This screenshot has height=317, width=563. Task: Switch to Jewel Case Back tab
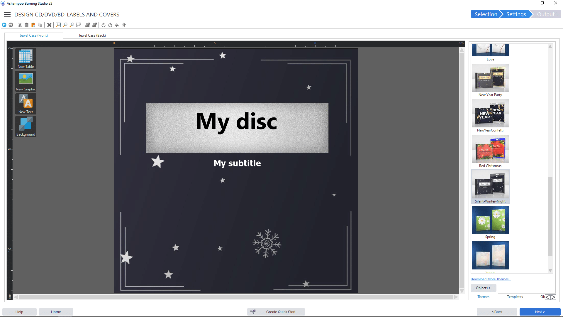click(92, 35)
